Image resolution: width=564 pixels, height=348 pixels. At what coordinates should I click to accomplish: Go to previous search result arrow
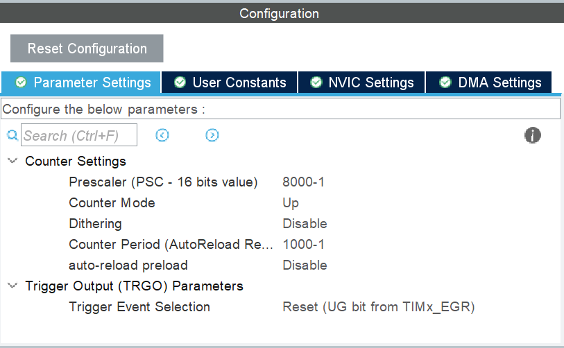pyautogui.click(x=162, y=135)
